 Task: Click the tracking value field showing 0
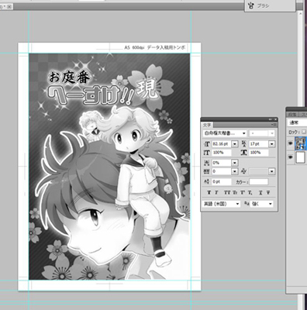click(222, 171)
